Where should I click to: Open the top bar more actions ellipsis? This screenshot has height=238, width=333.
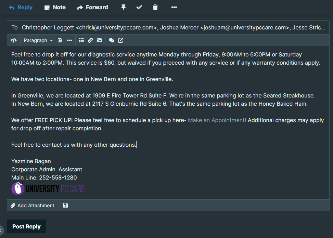coord(174,7)
